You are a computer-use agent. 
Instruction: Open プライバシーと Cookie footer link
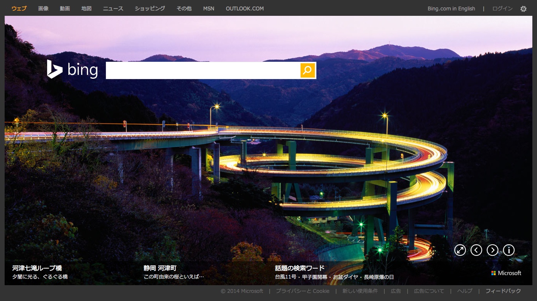[302, 291]
